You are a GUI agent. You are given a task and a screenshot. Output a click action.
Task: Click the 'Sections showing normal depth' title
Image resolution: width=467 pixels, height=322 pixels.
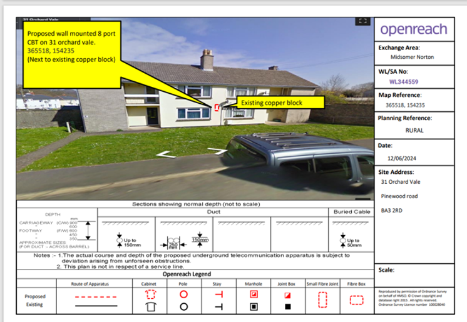(x=196, y=204)
